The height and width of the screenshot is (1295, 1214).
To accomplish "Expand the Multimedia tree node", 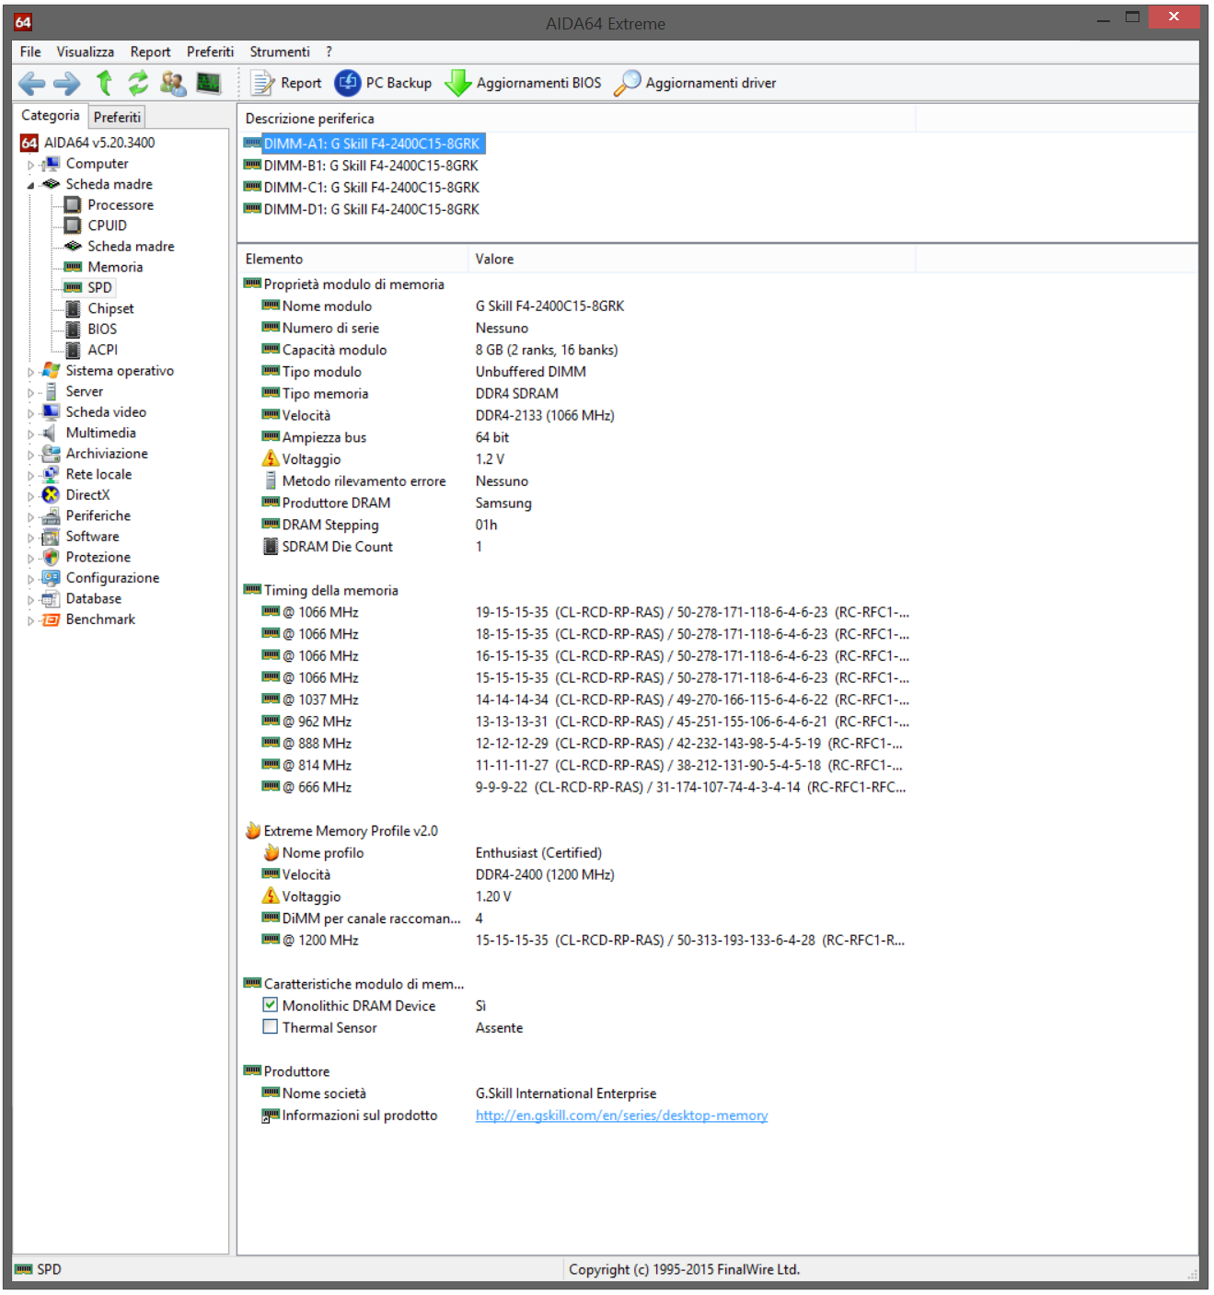I will 30,434.
